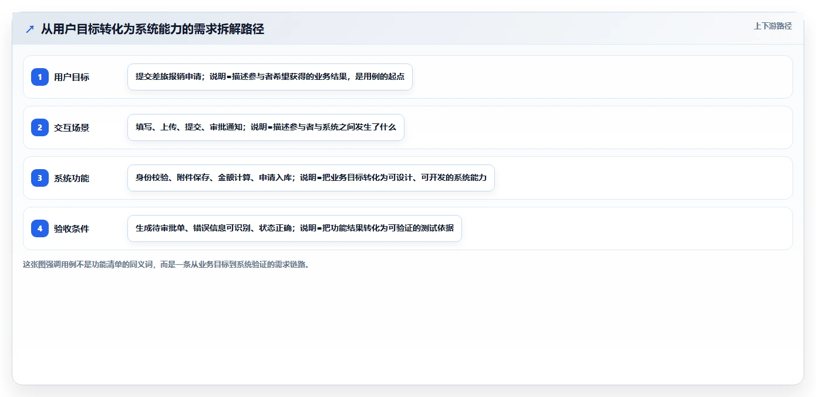Click the step 1 number badge
Screen dimensions: 816x397
click(x=40, y=77)
